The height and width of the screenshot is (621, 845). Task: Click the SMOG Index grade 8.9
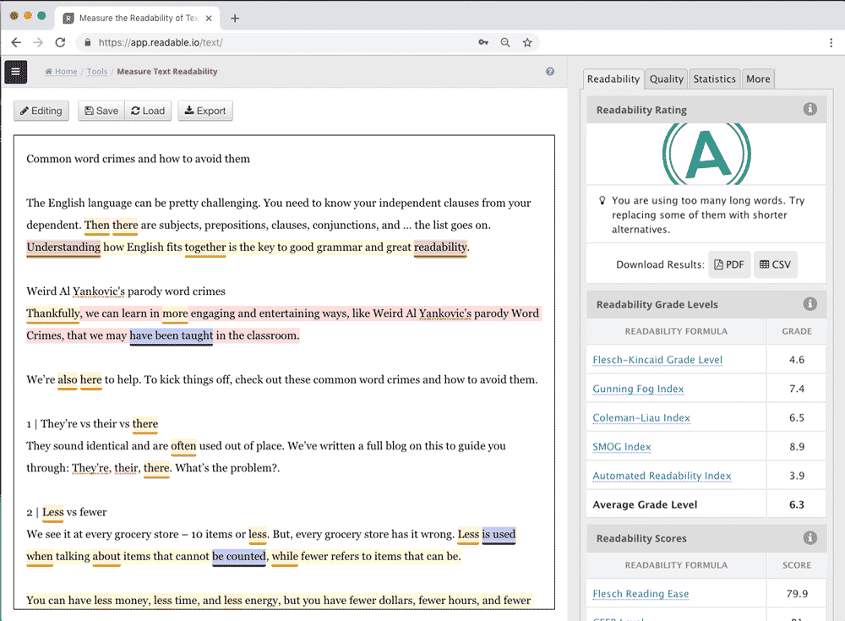pyautogui.click(x=797, y=447)
